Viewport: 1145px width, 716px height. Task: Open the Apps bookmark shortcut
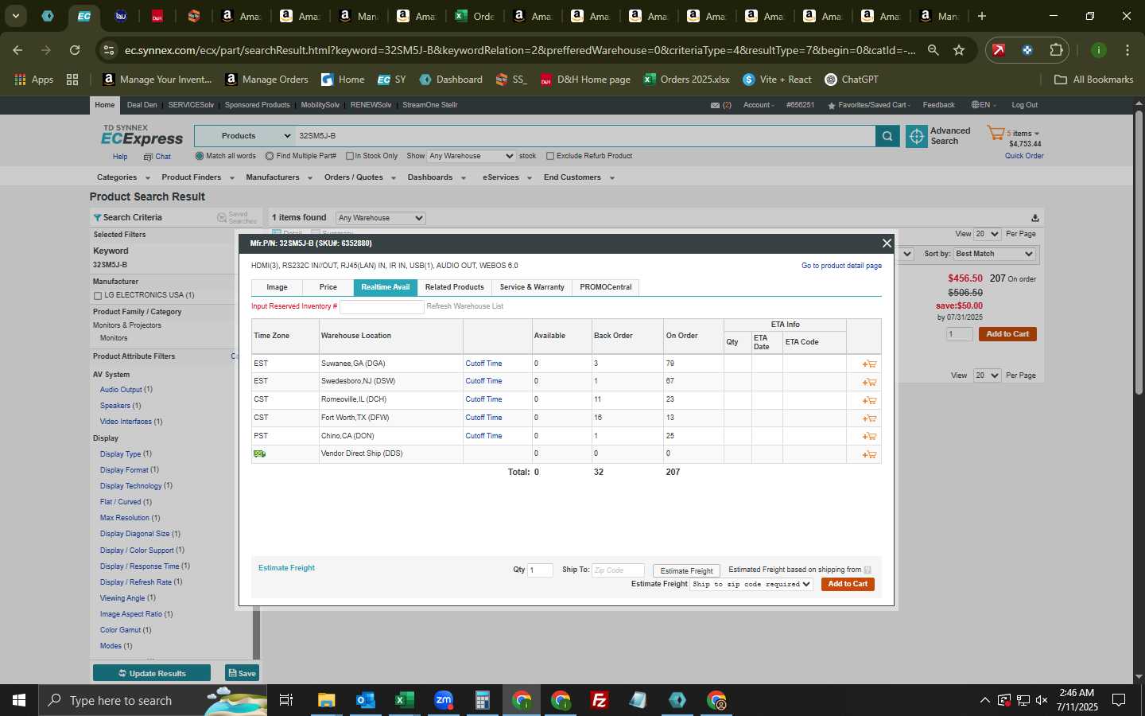pos(34,80)
